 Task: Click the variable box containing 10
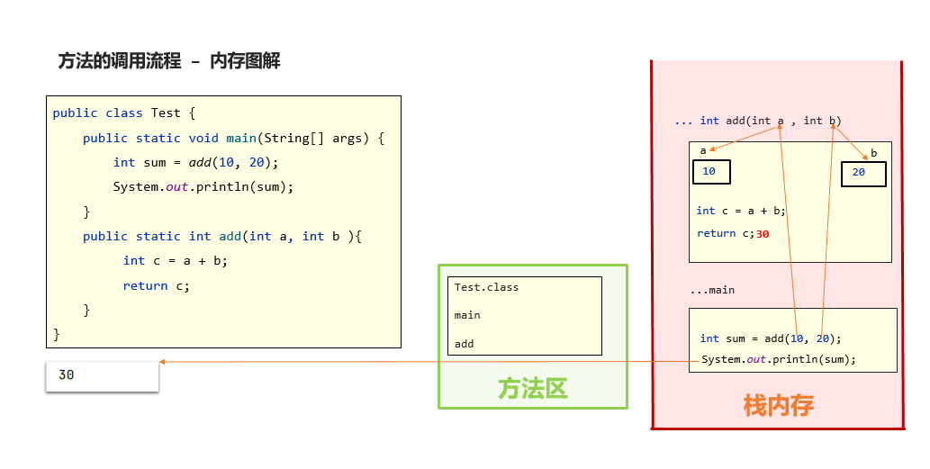pos(710,172)
